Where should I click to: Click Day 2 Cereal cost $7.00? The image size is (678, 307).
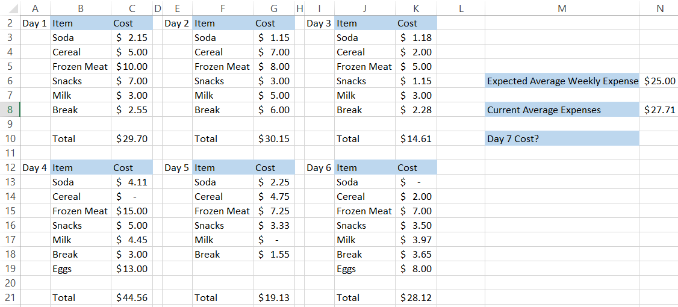(x=273, y=52)
